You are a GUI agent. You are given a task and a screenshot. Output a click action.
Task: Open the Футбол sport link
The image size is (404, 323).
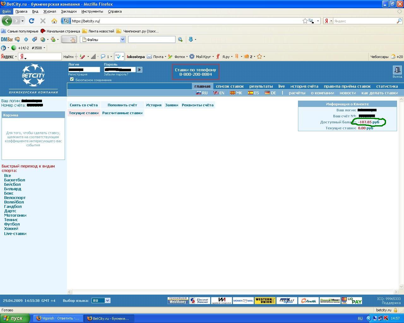tap(12, 224)
